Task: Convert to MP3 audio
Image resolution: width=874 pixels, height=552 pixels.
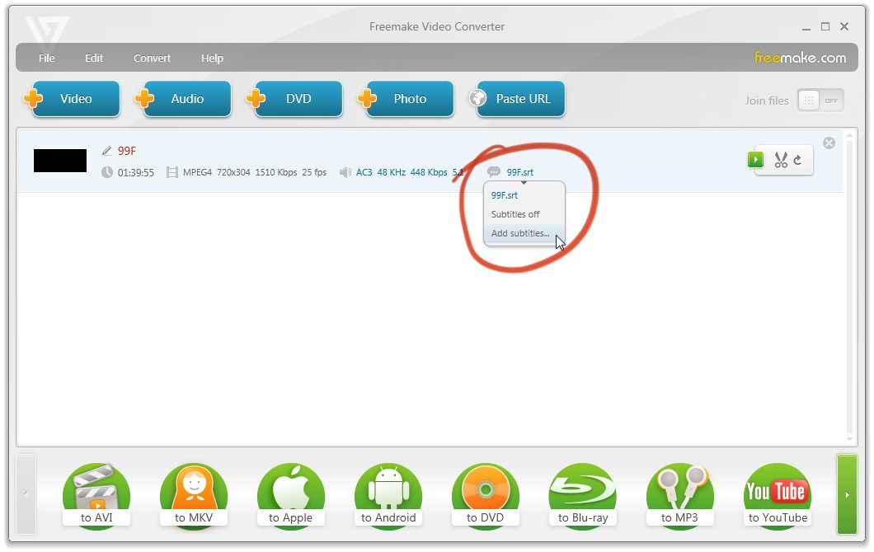Action: point(679,496)
